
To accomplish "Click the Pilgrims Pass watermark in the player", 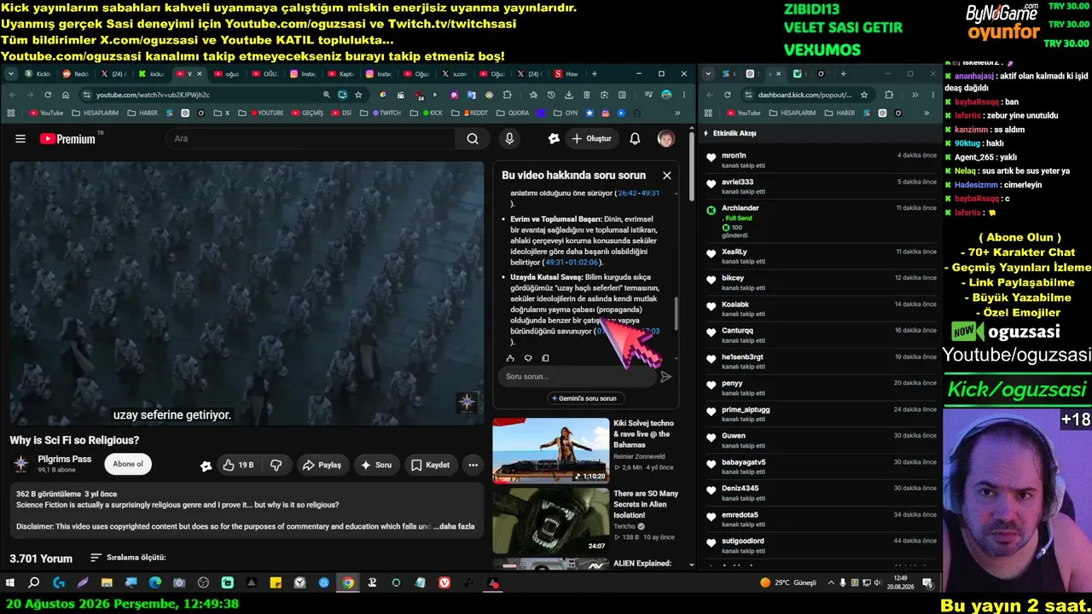I will point(467,403).
